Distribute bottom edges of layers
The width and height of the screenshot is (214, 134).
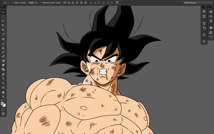(99, 3)
